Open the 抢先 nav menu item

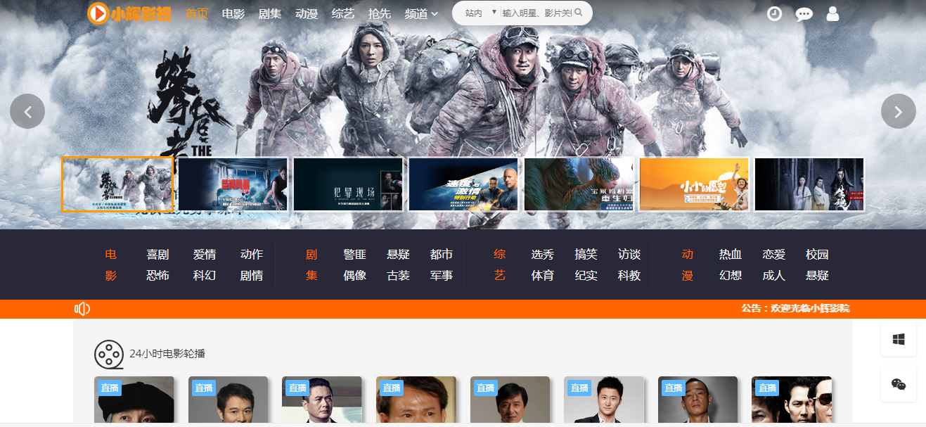pos(380,13)
